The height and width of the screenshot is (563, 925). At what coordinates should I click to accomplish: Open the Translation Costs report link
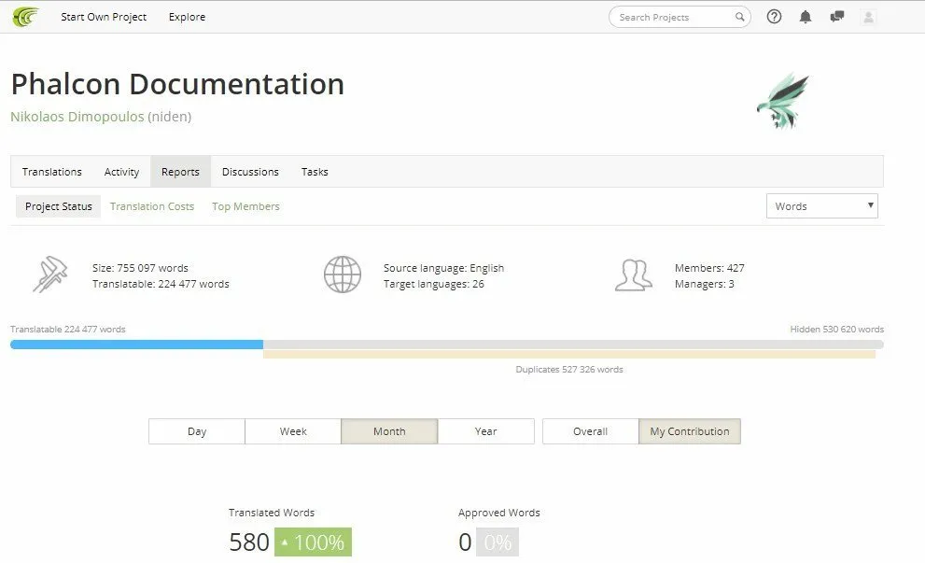point(151,206)
